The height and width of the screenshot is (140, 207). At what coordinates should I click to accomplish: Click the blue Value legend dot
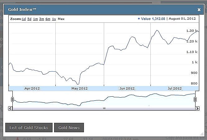tap(139, 19)
